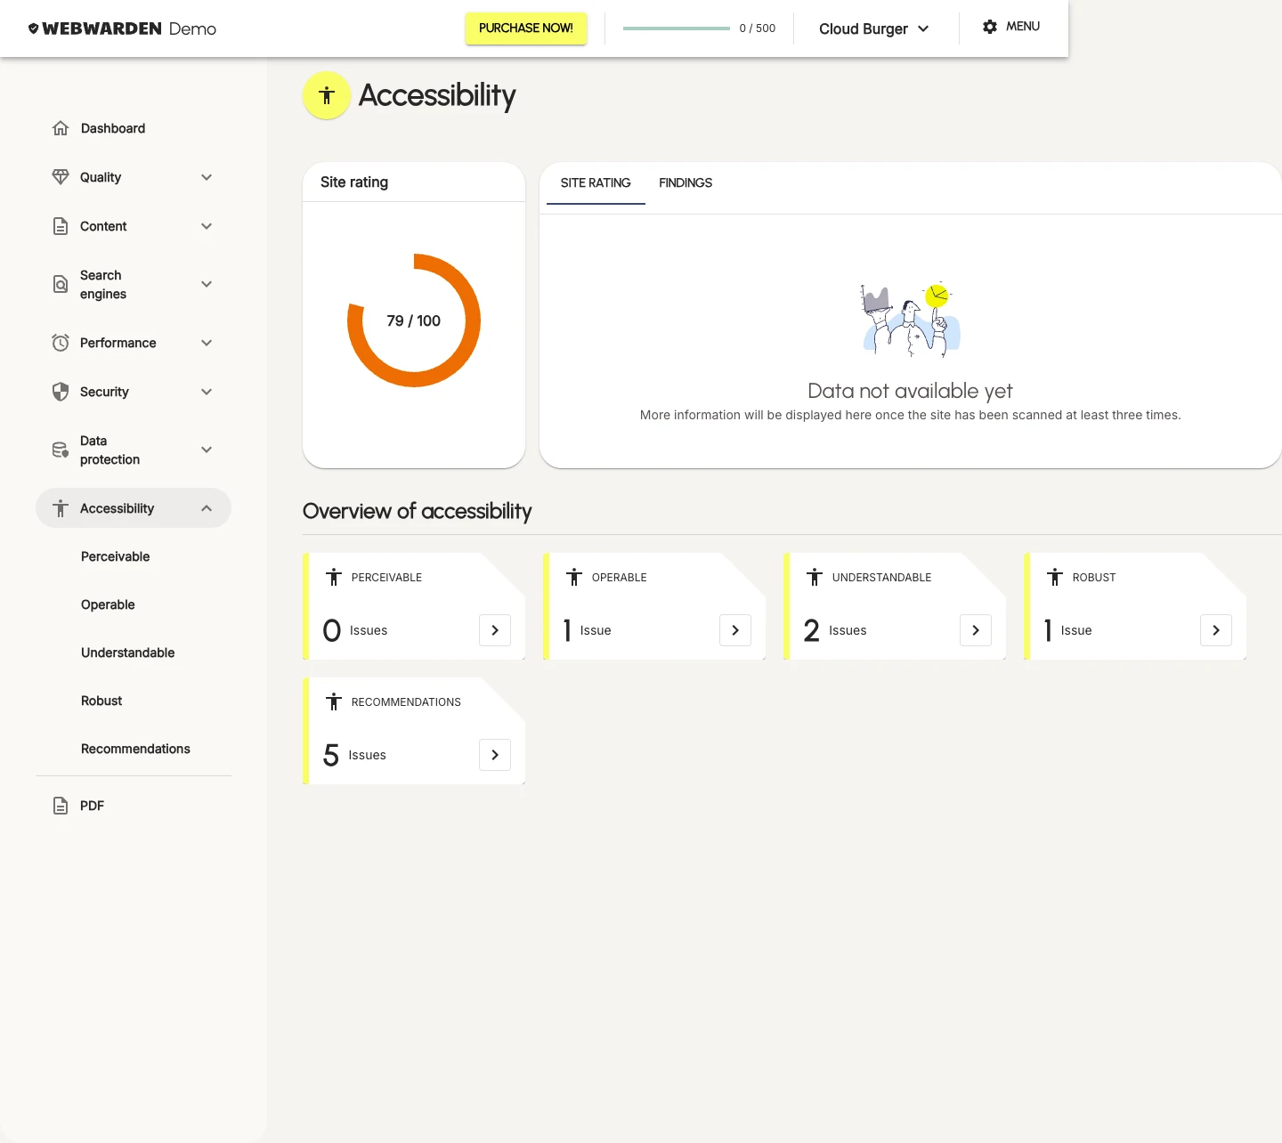Select the SITE RATING tab
Viewport: 1282px width, 1143px height.
pos(595,182)
